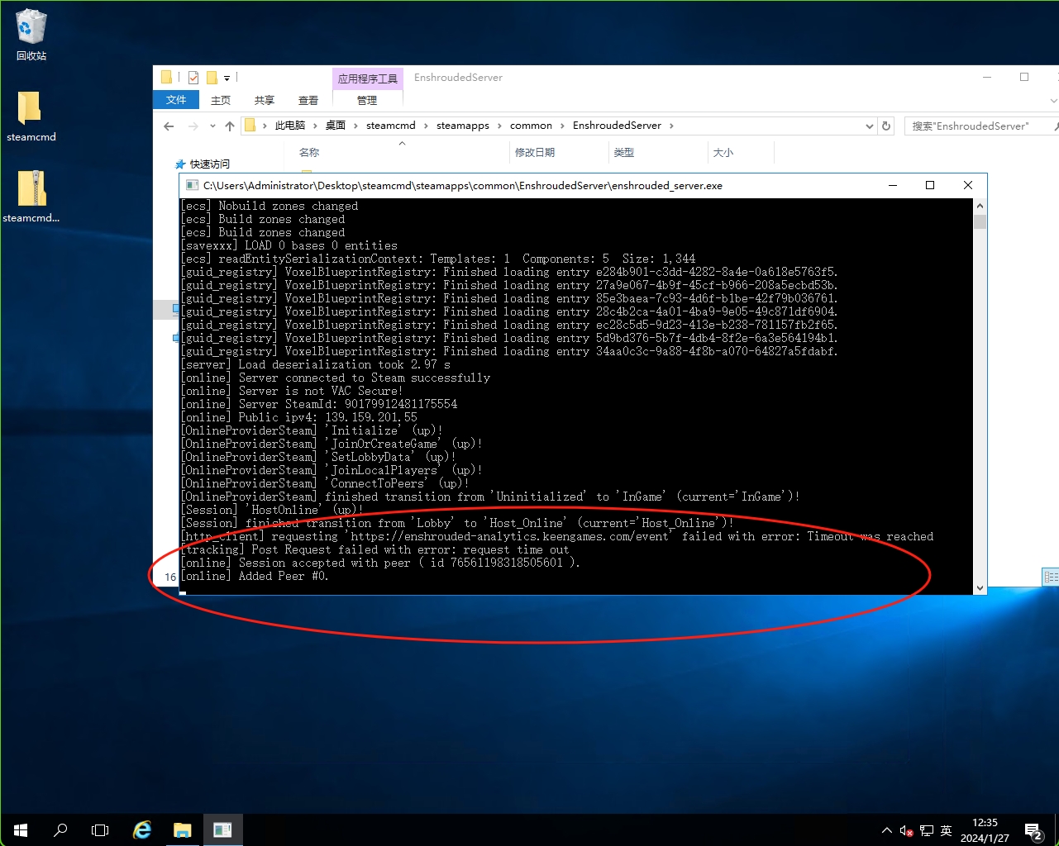The image size is (1059, 846).
Task: Open the address bar history dropdown
Action: (869, 126)
